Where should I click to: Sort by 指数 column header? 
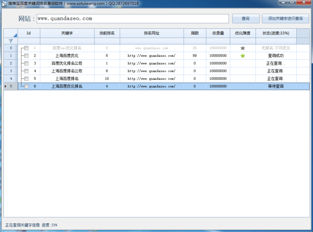[x=195, y=33]
